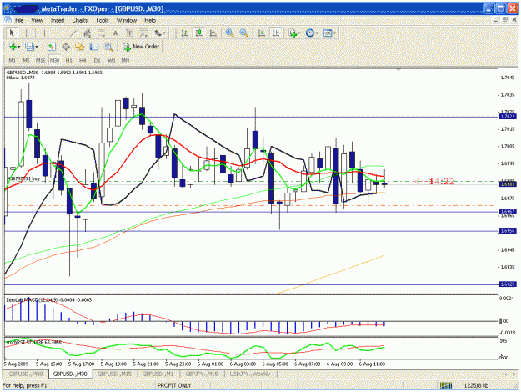Image resolution: width=521 pixels, height=392 pixels.
Task: Open the Insert menu
Action: coord(58,20)
